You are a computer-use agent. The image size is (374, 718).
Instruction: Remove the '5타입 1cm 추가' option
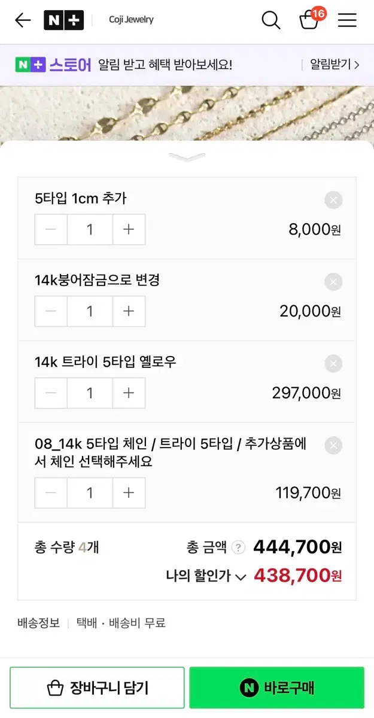333,200
